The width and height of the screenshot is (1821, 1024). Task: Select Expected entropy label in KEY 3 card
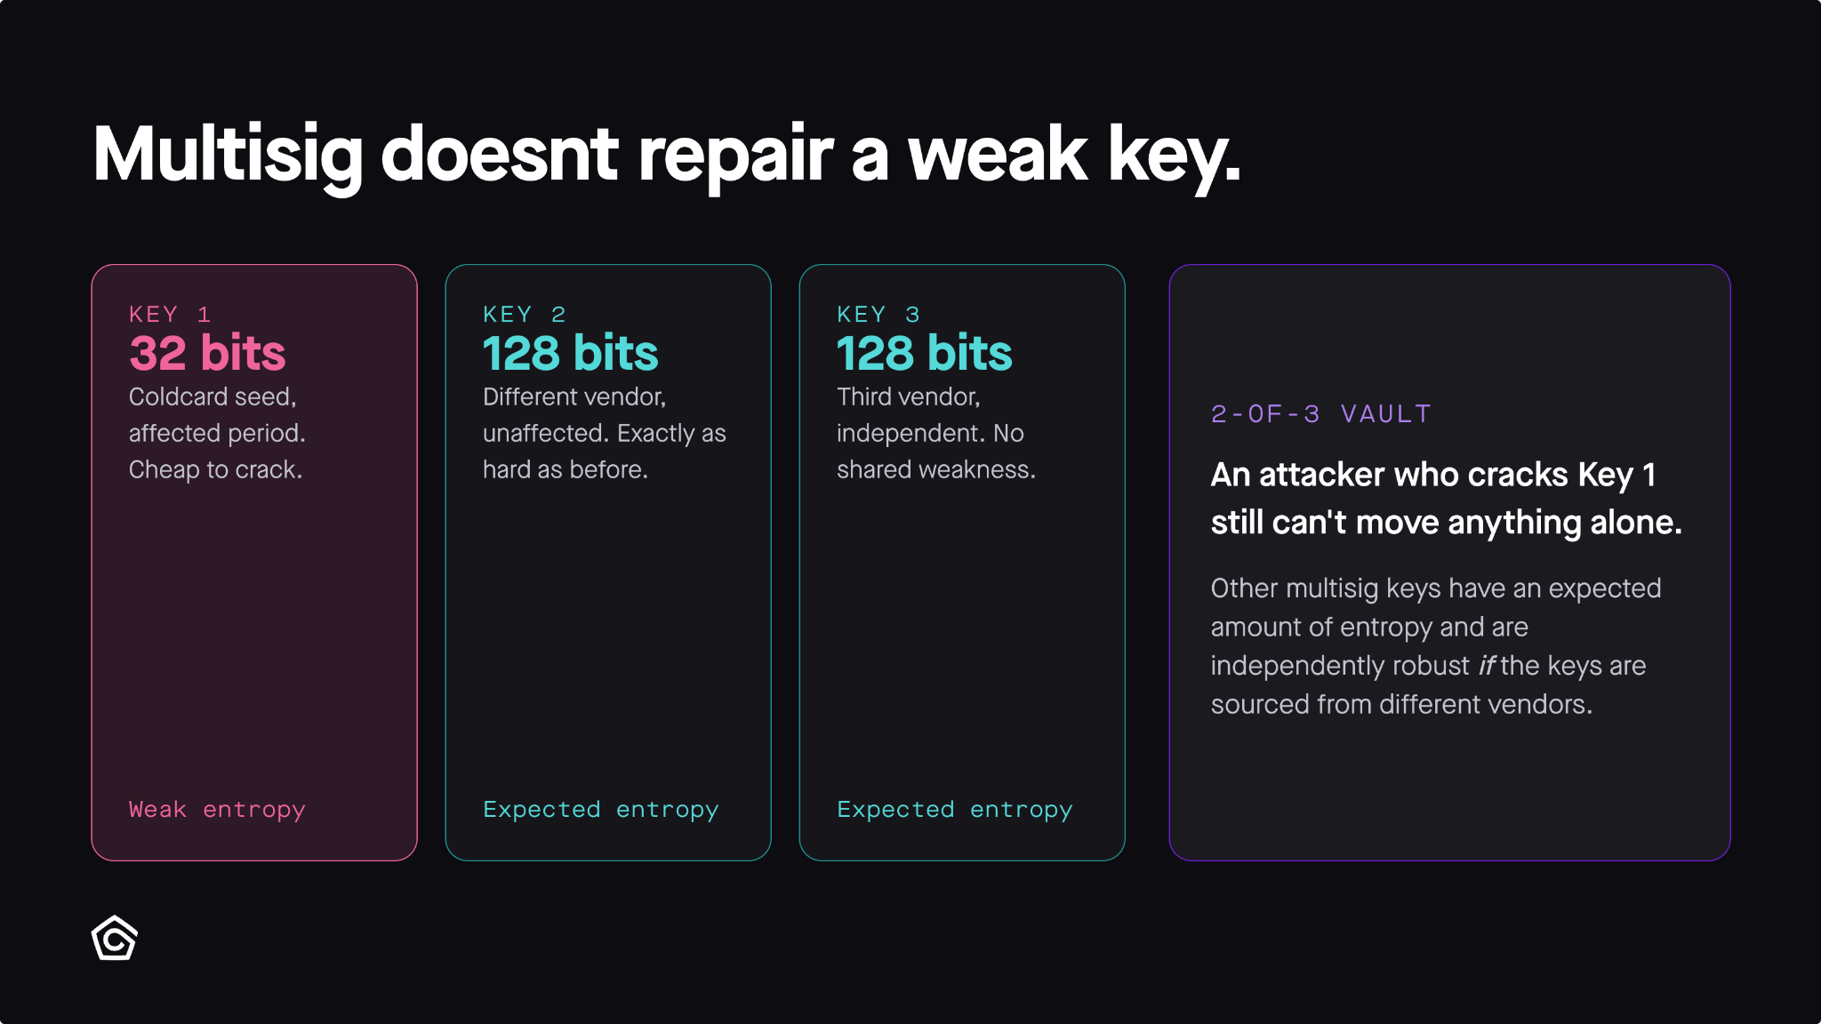click(x=955, y=810)
